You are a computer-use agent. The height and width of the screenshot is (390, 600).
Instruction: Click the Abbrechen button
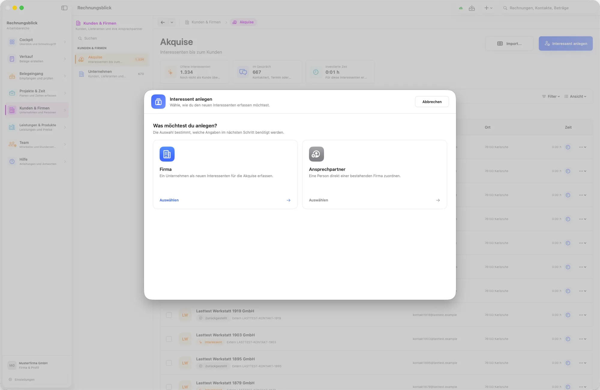coord(432,102)
